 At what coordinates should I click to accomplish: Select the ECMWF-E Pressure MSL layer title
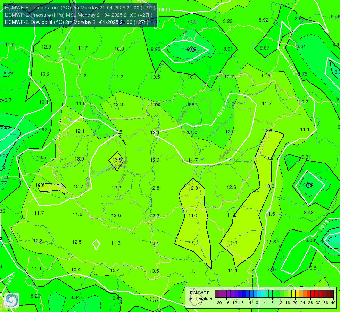78,15
